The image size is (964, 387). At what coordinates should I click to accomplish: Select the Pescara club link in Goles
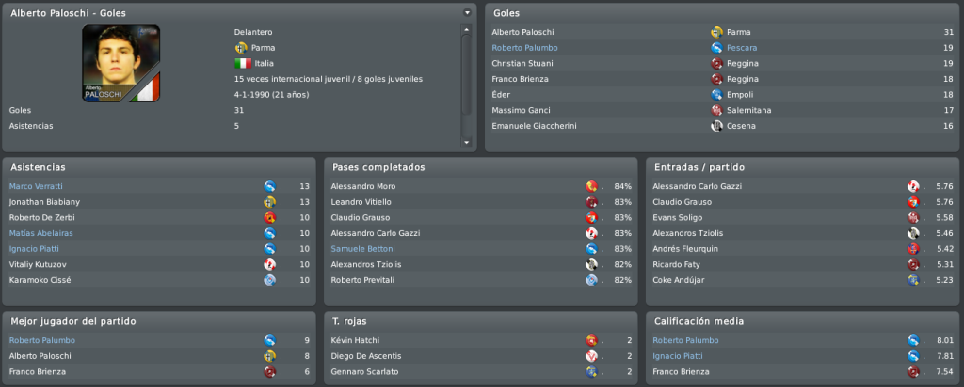point(742,48)
